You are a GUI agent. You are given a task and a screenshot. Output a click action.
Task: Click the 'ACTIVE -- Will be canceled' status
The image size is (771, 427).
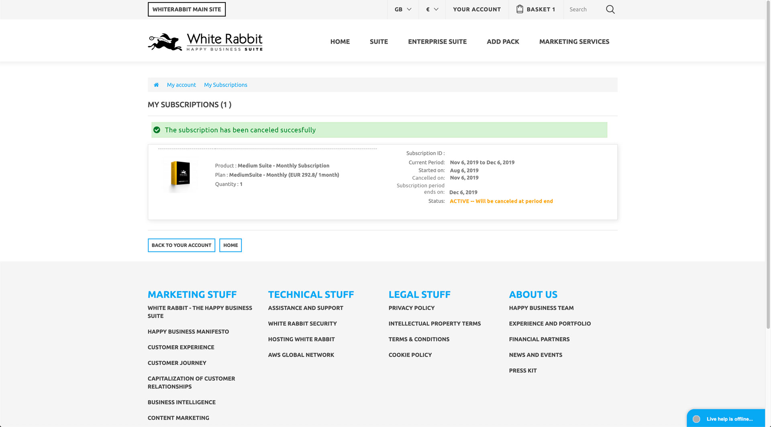(x=501, y=201)
